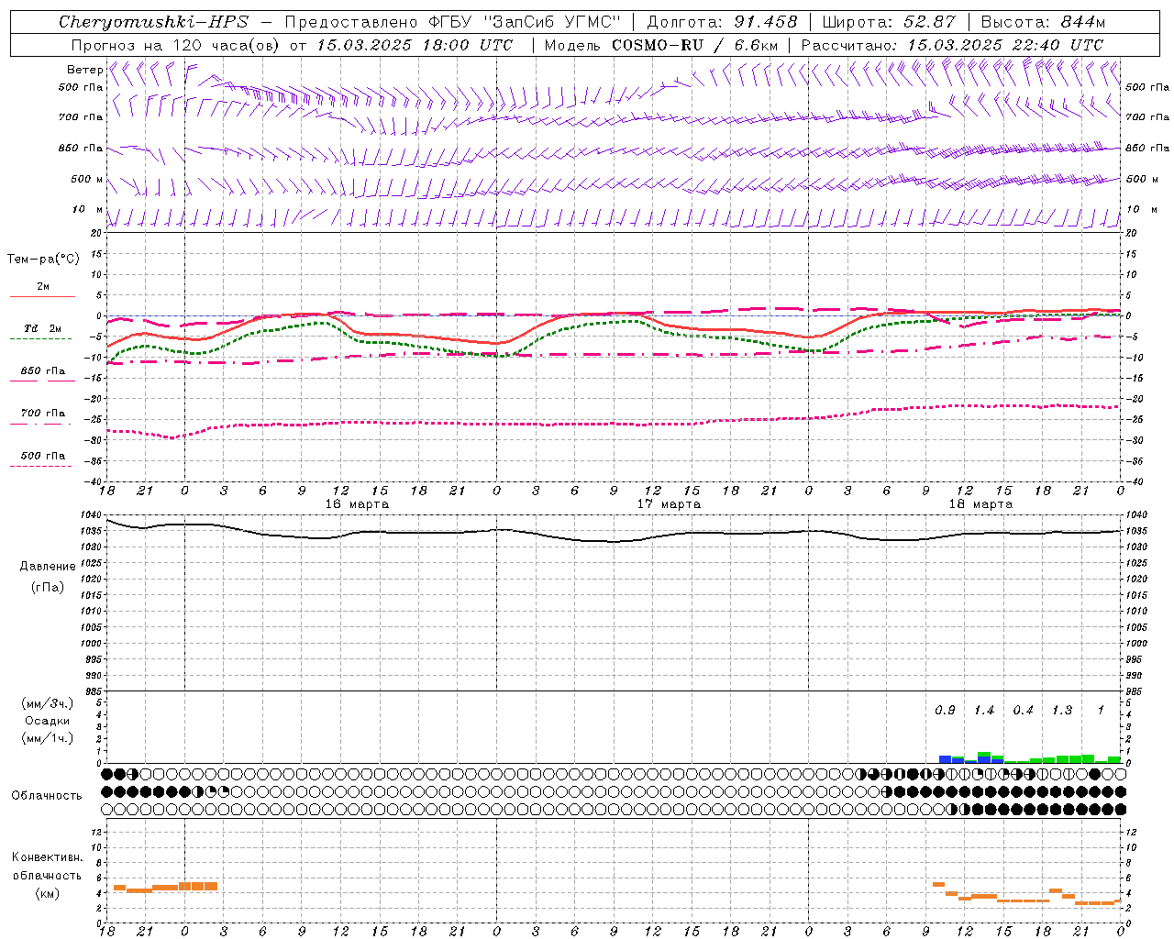Click the 1.4 precipitation total
This screenshot has width=1174, height=939.
click(x=984, y=711)
